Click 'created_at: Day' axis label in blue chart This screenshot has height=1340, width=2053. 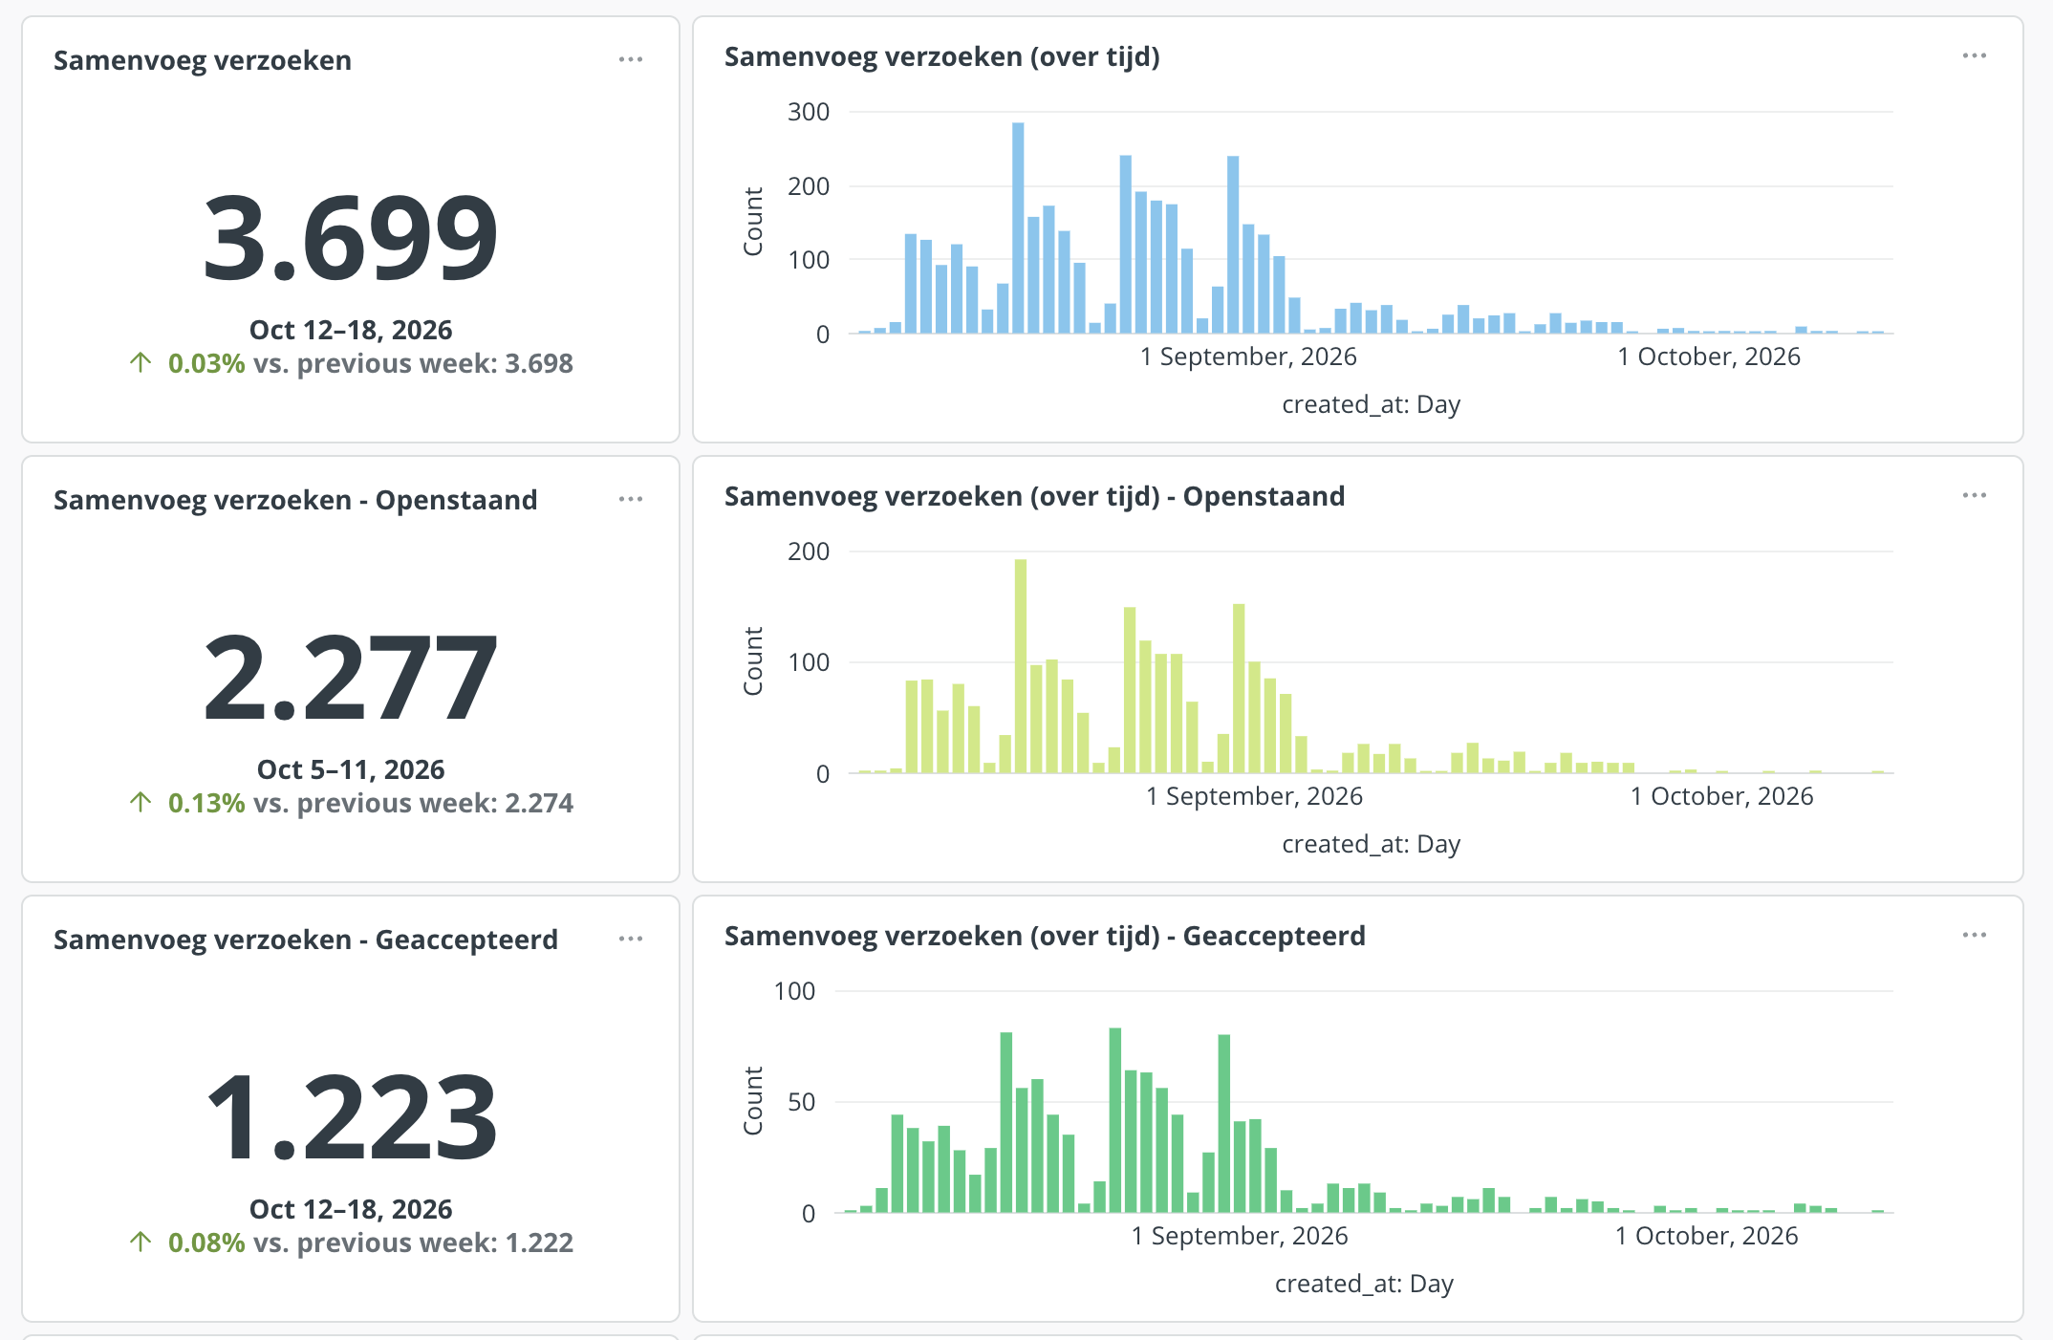[x=1371, y=404]
